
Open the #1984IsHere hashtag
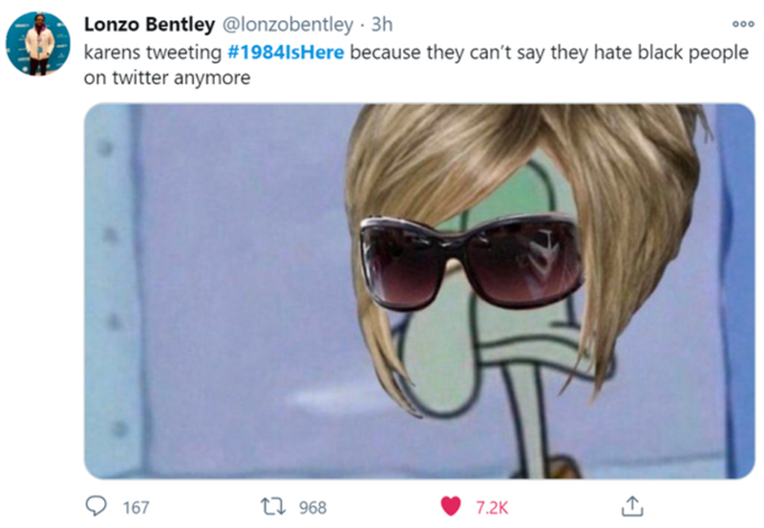(x=286, y=52)
